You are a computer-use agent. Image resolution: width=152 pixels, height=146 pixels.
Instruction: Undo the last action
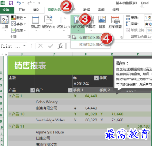[19, 3]
